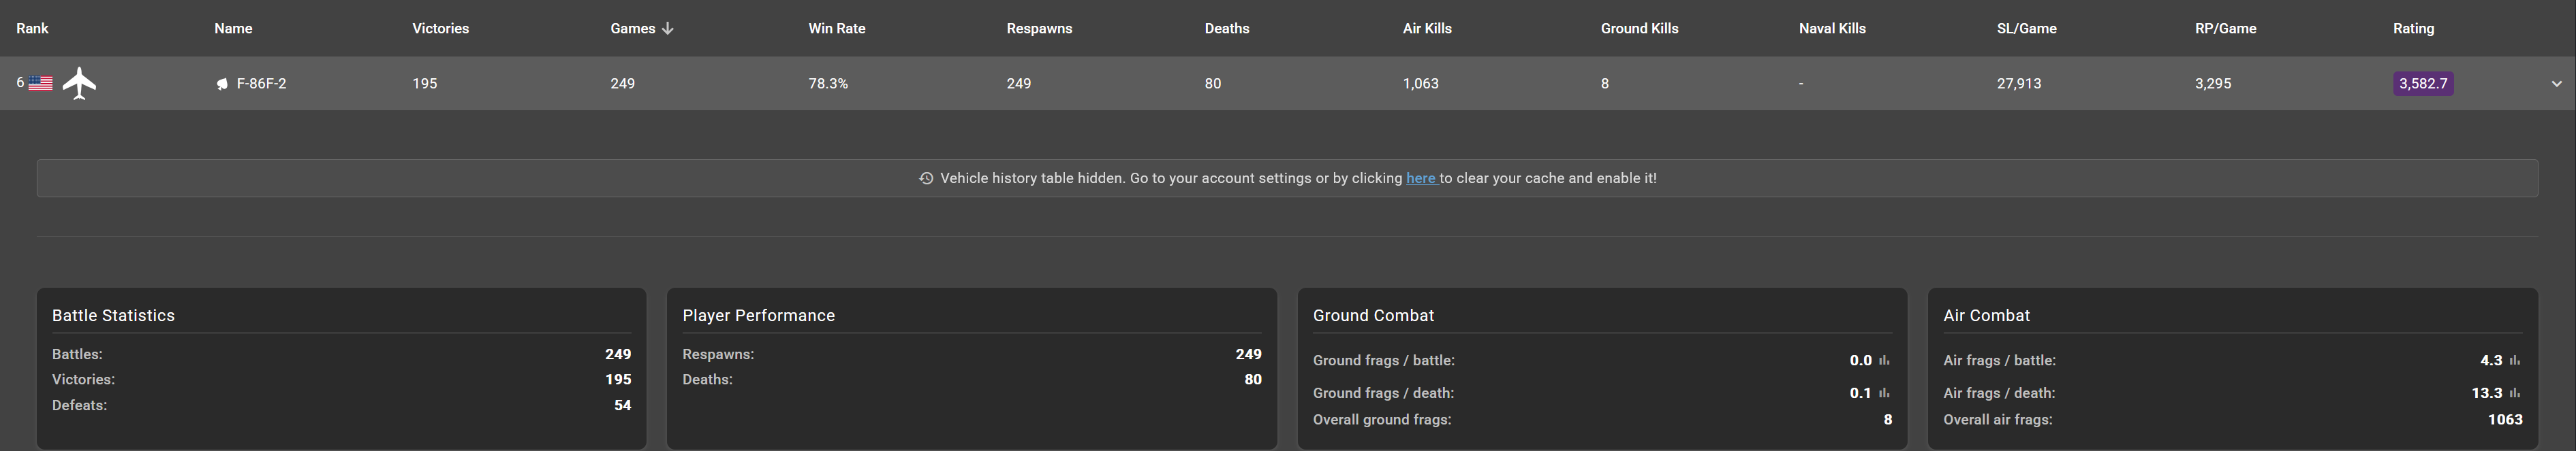Sort by Rating column header
The image size is (2576, 451).
point(2413,29)
